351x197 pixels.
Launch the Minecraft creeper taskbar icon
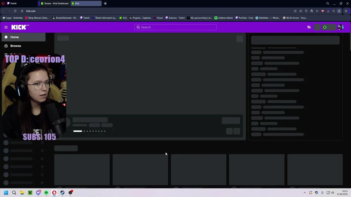pyautogui.click(x=30, y=193)
